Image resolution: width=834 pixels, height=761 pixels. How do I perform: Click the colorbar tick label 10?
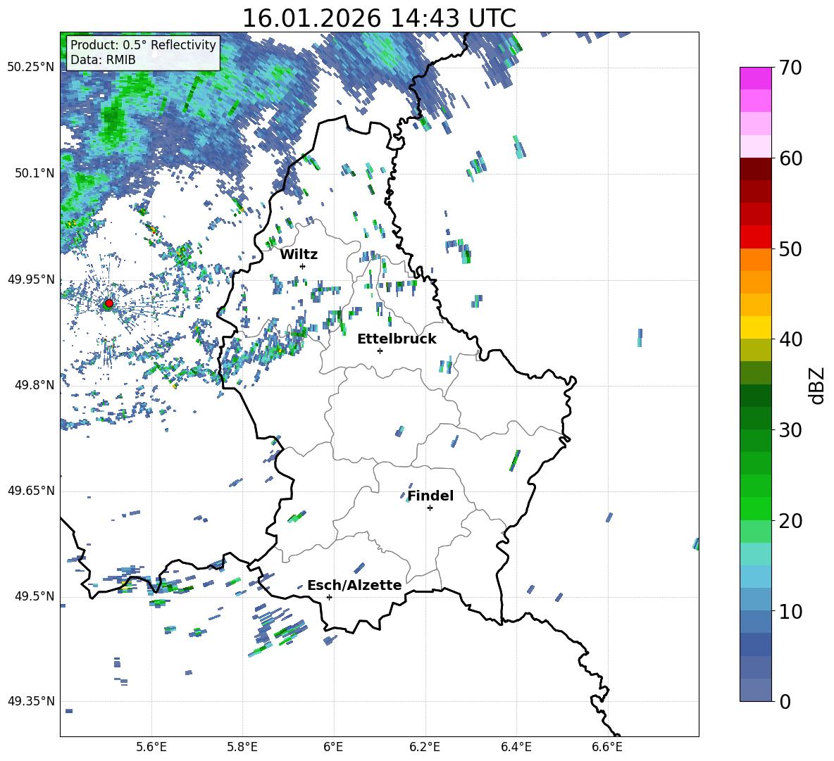(x=790, y=611)
